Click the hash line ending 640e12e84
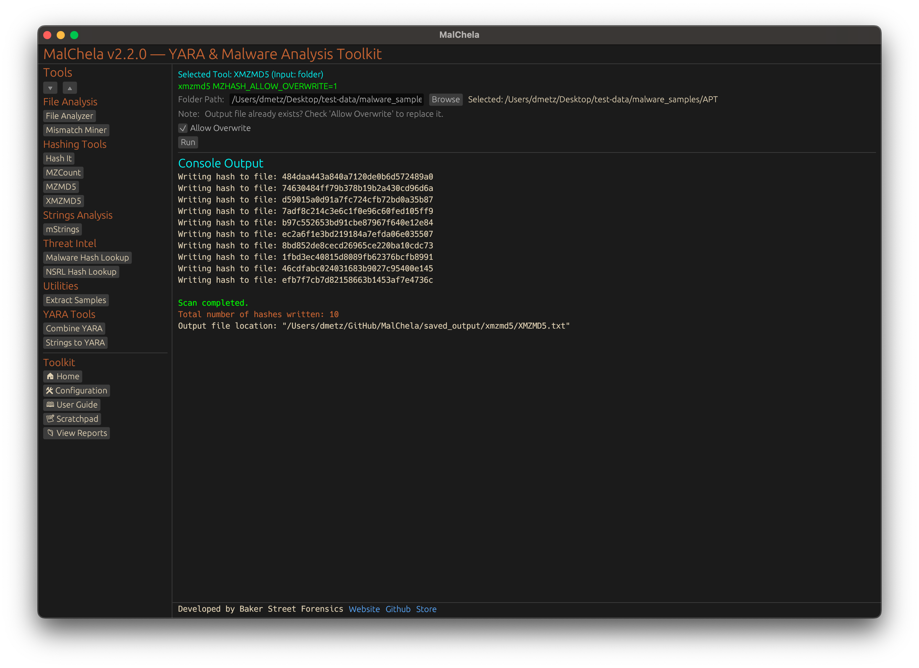 pyautogui.click(x=306, y=223)
